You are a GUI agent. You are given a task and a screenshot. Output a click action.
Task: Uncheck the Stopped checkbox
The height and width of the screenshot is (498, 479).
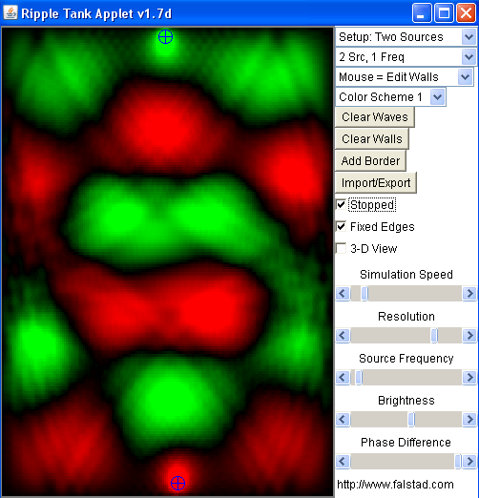point(341,204)
